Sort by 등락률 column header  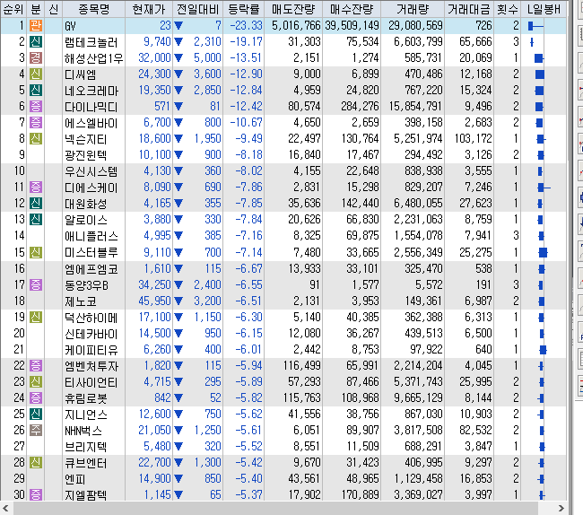(245, 9)
